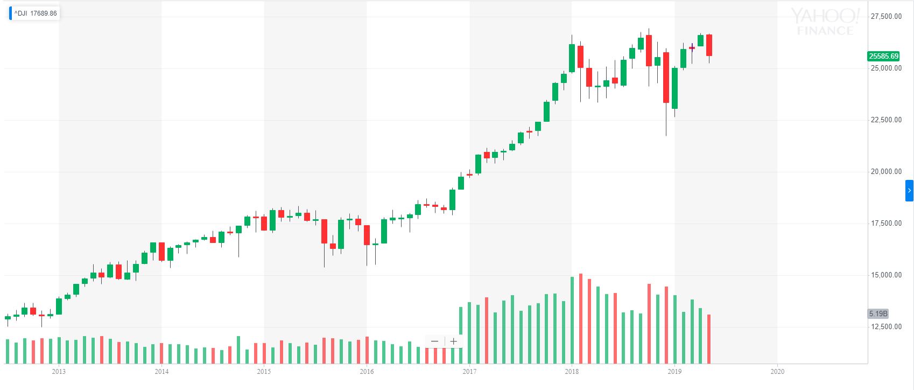Select the 2013 label on the time axis
Image resolution: width=914 pixels, height=390 pixels.
click(x=59, y=372)
